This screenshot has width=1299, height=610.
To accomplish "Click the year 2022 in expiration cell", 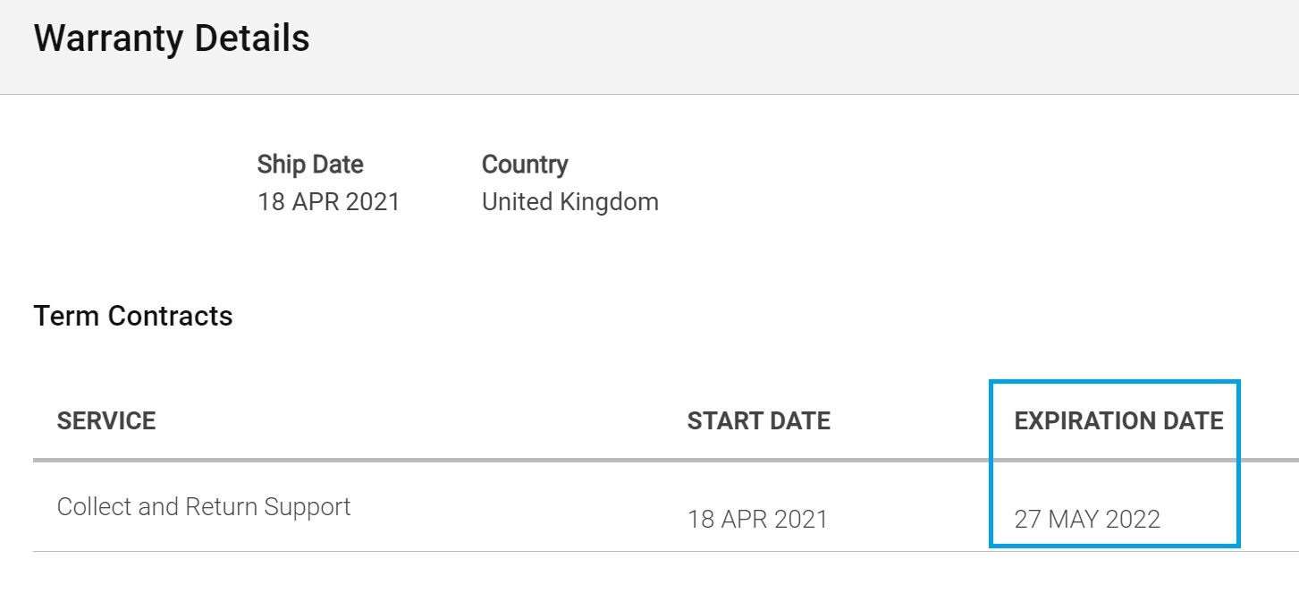I will pos(1133,520).
